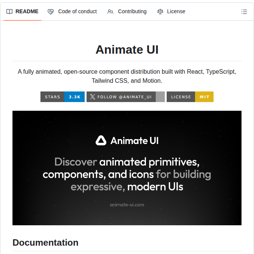Viewport: 254px width, 254px height.
Task: Click the X logo in the follow badge
Action: click(92, 97)
